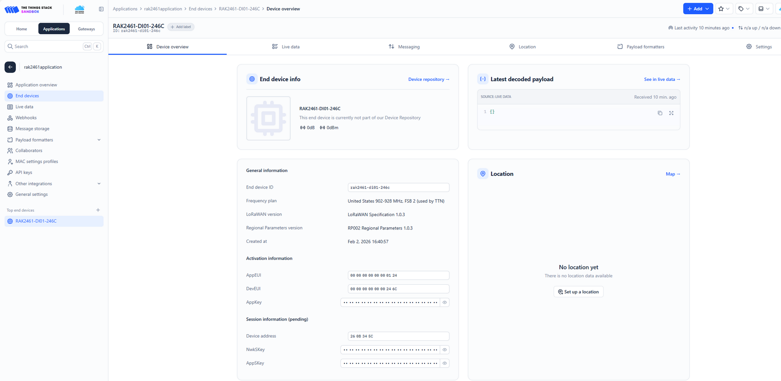Click Set up a location

(578, 292)
